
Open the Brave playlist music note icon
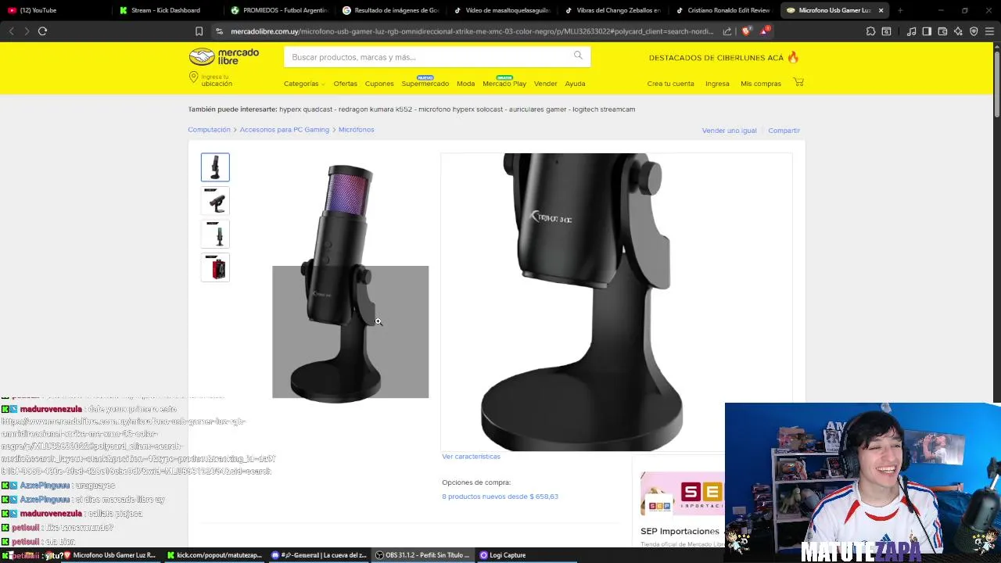(911, 31)
